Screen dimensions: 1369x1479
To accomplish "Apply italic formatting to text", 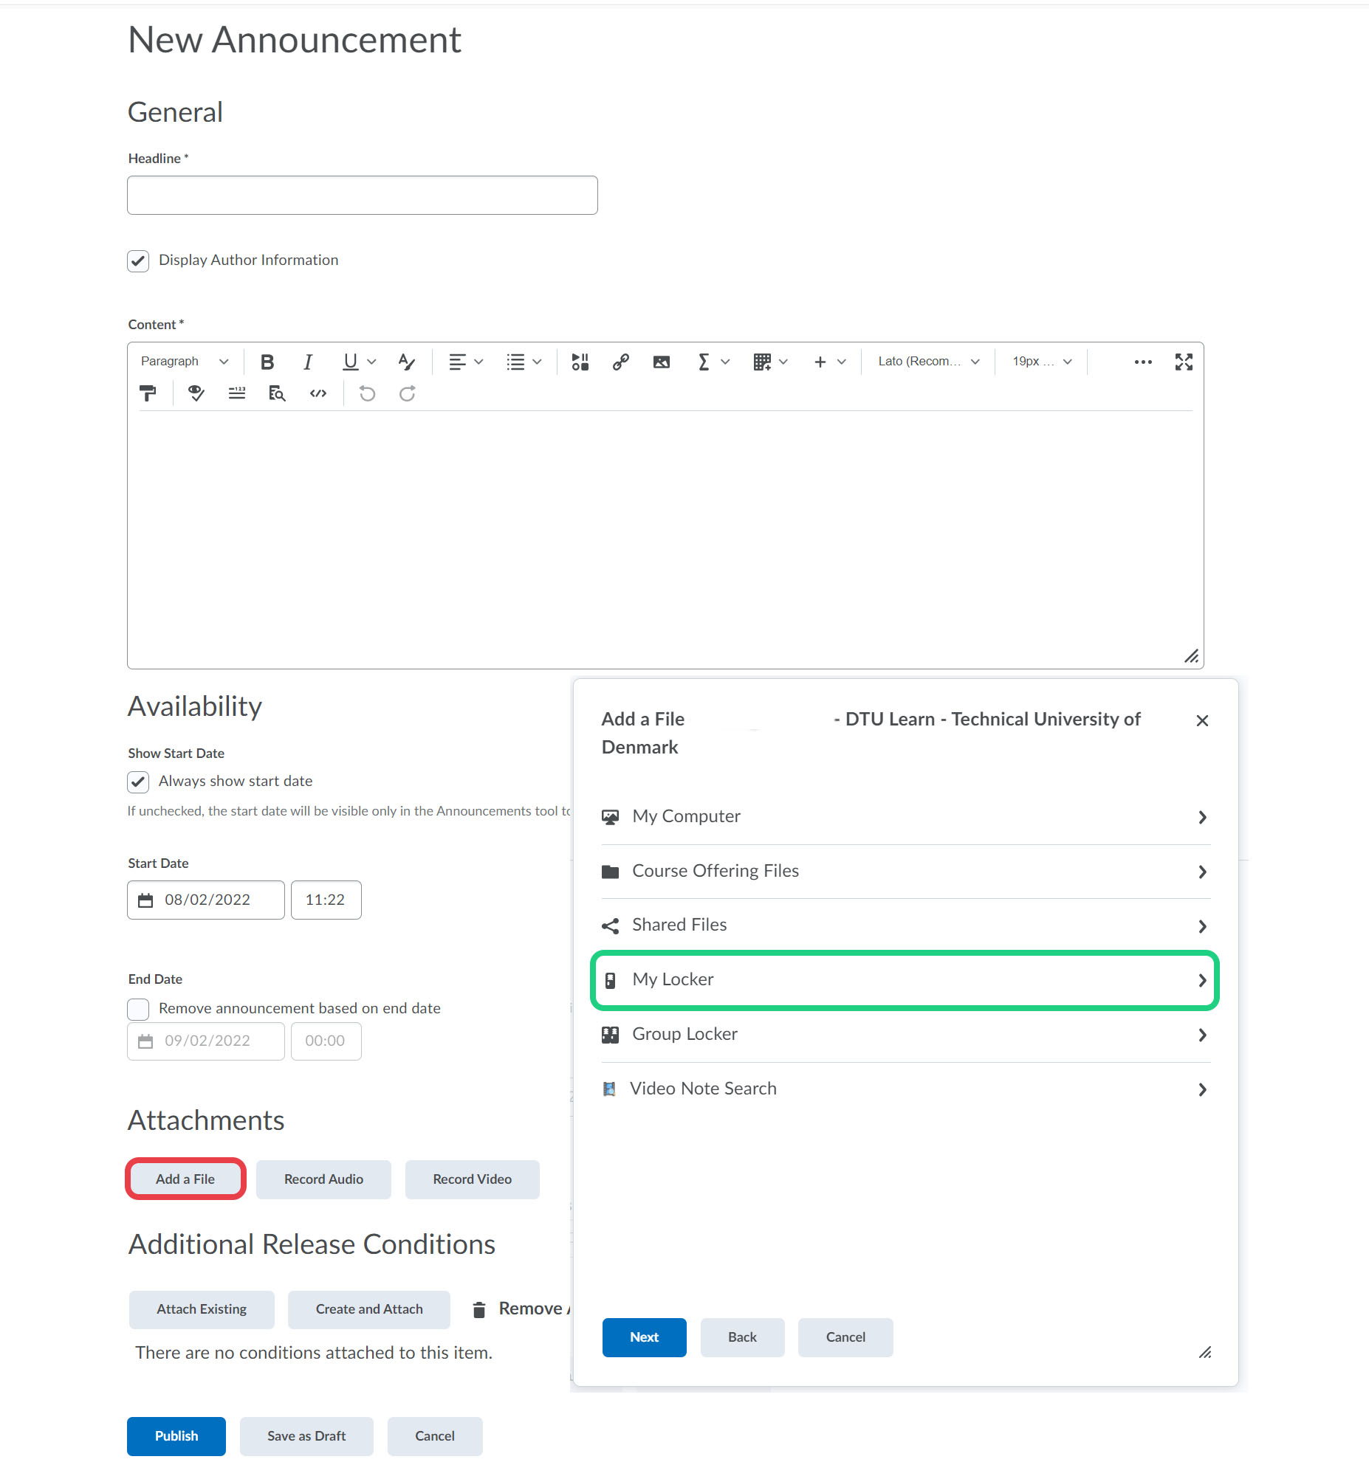I will [x=308, y=362].
